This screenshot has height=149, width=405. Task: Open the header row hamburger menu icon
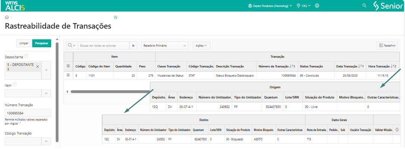coord(69,66)
